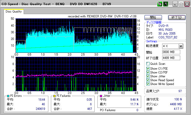Screen dimensions: 191x115
Task: Minimize the CD Speed window
Action: 175,4
